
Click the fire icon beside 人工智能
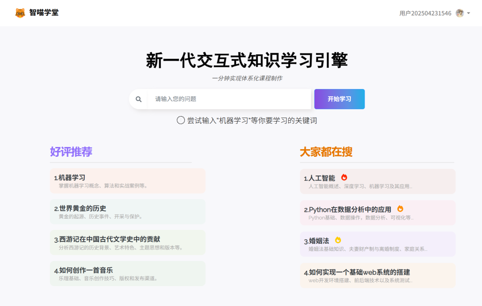[344, 176]
